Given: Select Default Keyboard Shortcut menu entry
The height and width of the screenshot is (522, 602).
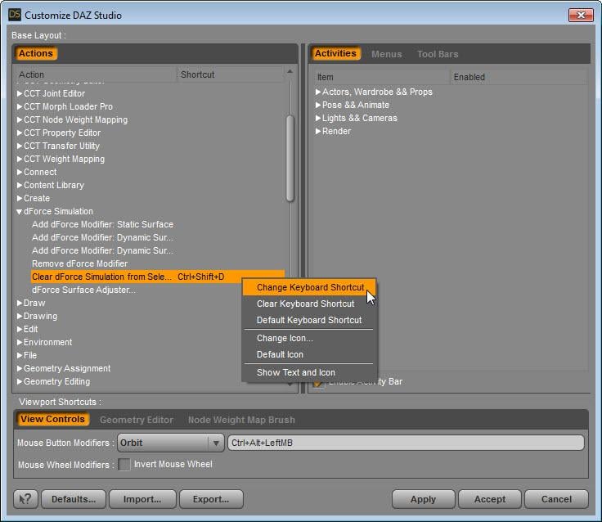Looking at the screenshot, I should 309,320.
